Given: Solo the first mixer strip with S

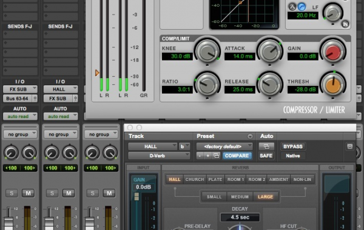Looking at the screenshot, I should click(x=12, y=193).
